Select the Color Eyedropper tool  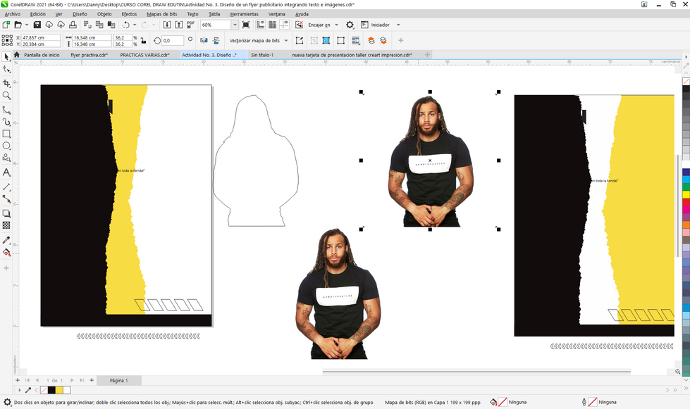pos(6,240)
